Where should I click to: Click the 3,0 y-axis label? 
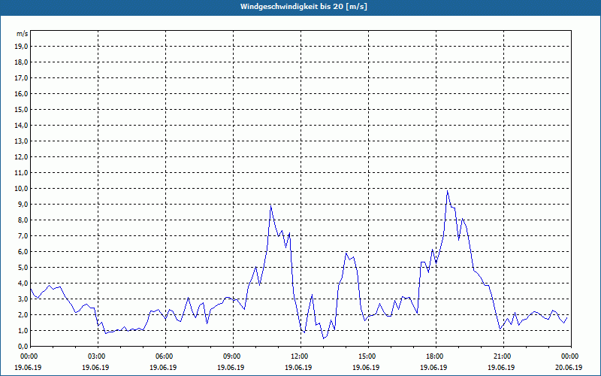pos(23,299)
